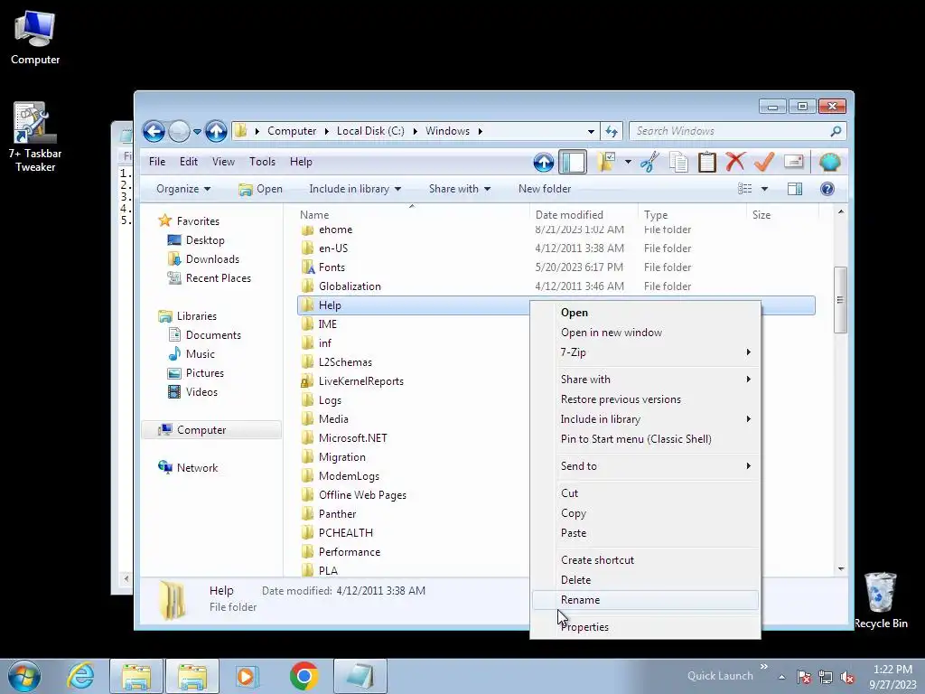Open dropdown arrow beside folder options icon
Image resolution: width=925 pixels, height=694 pixels.
tap(628, 162)
